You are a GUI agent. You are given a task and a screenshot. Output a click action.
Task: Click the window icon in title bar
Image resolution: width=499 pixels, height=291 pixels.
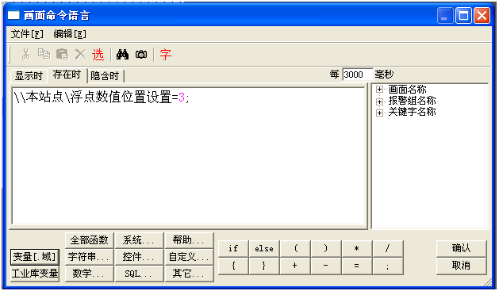tap(13, 15)
